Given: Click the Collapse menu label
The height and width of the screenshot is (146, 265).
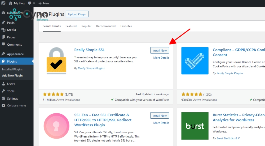Looking at the screenshot, I should coord(16,106).
